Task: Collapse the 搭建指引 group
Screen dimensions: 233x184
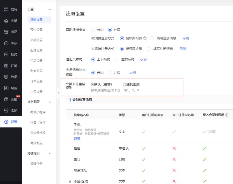Action: 50,154
